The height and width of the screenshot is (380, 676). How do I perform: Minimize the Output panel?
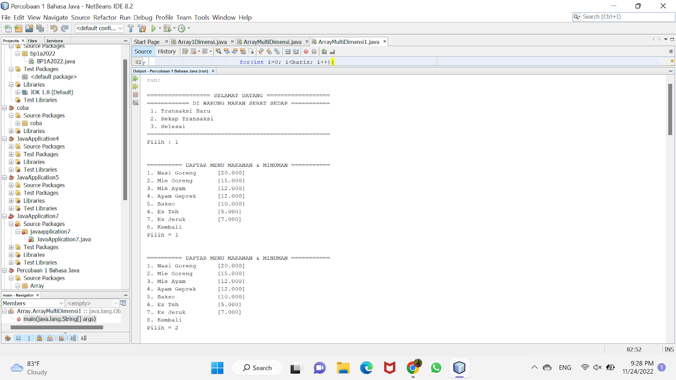671,71
